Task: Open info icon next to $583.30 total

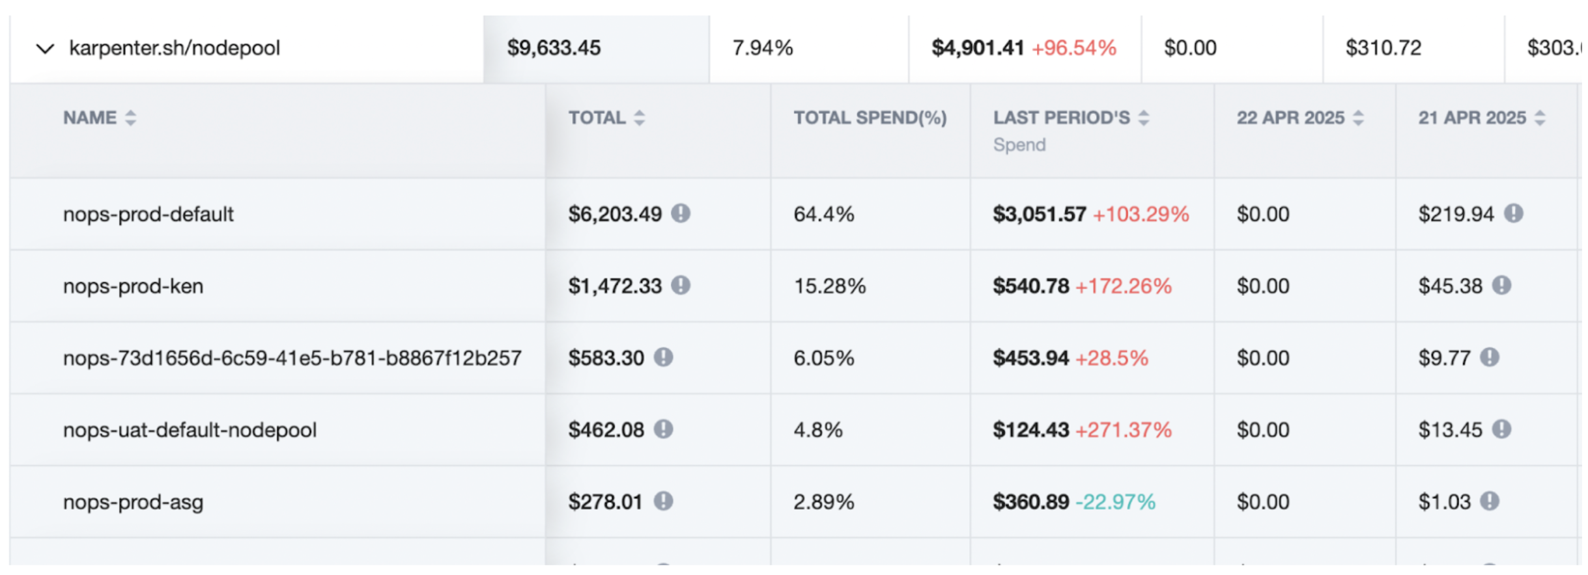Action: [x=663, y=357]
